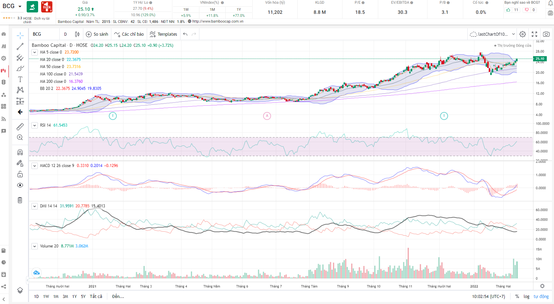This screenshot has height=304, width=554.
Task: Toggle hide all drawings eye
Action: tap(20, 185)
